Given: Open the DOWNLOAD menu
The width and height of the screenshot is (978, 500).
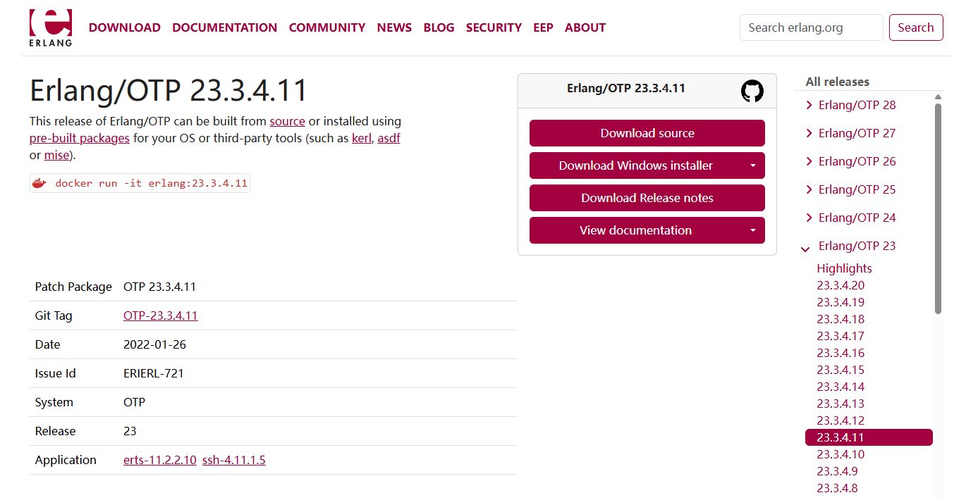Looking at the screenshot, I should pyautogui.click(x=125, y=27).
